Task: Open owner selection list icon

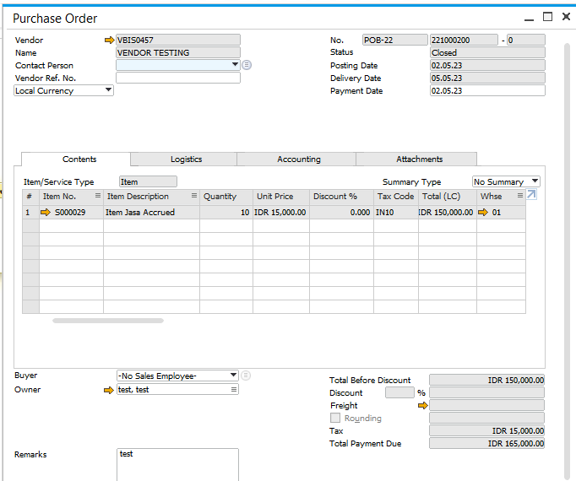Action: (x=234, y=389)
